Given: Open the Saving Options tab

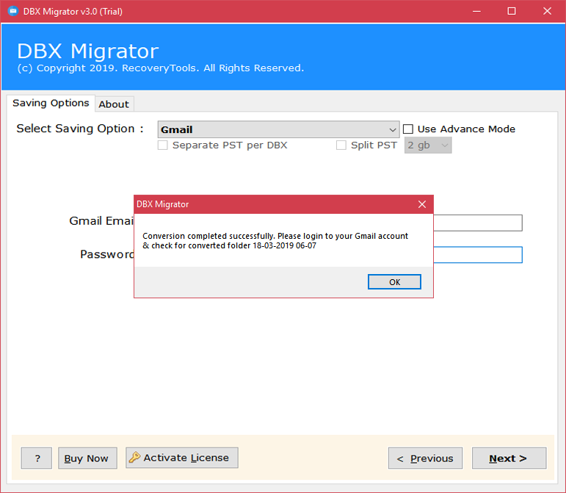Looking at the screenshot, I should point(51,104).
